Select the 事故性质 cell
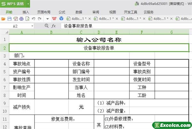Screen dimensions: 192x129 pos(22,79)
